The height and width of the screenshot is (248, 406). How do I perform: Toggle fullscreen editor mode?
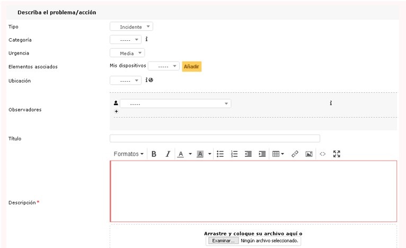point(336,154)
